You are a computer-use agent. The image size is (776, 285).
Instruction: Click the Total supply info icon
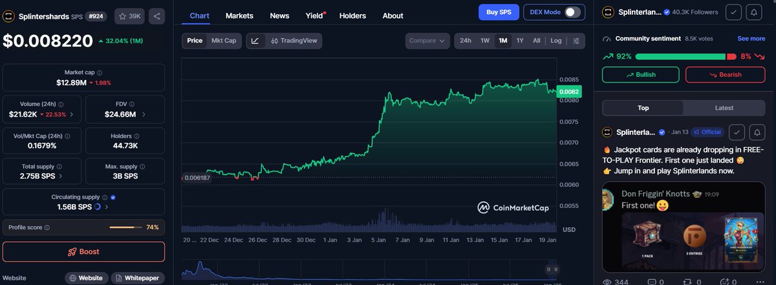click(x=61, y=167)
